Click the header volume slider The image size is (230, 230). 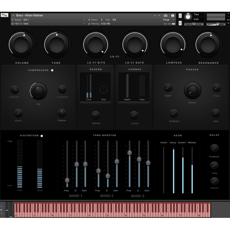coord(216,24)
